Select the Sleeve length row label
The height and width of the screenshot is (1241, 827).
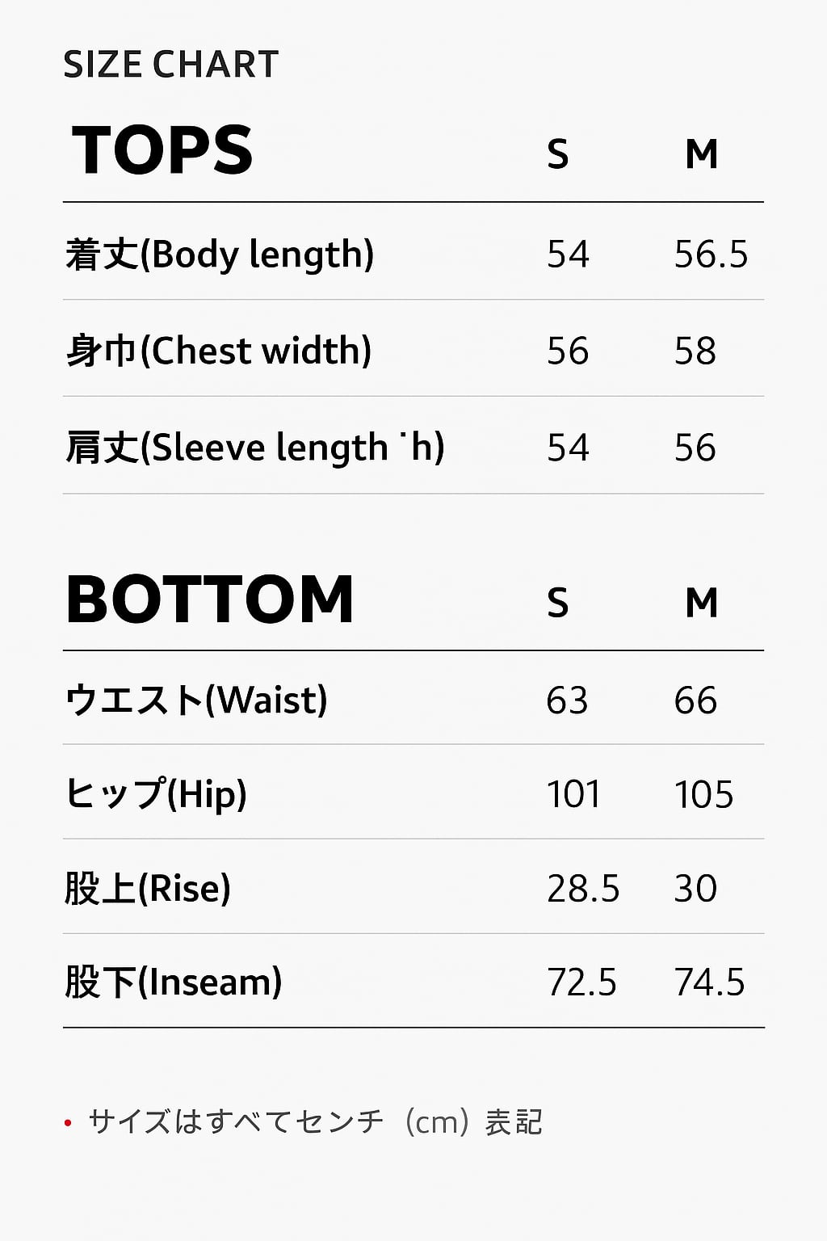point(254,448)
